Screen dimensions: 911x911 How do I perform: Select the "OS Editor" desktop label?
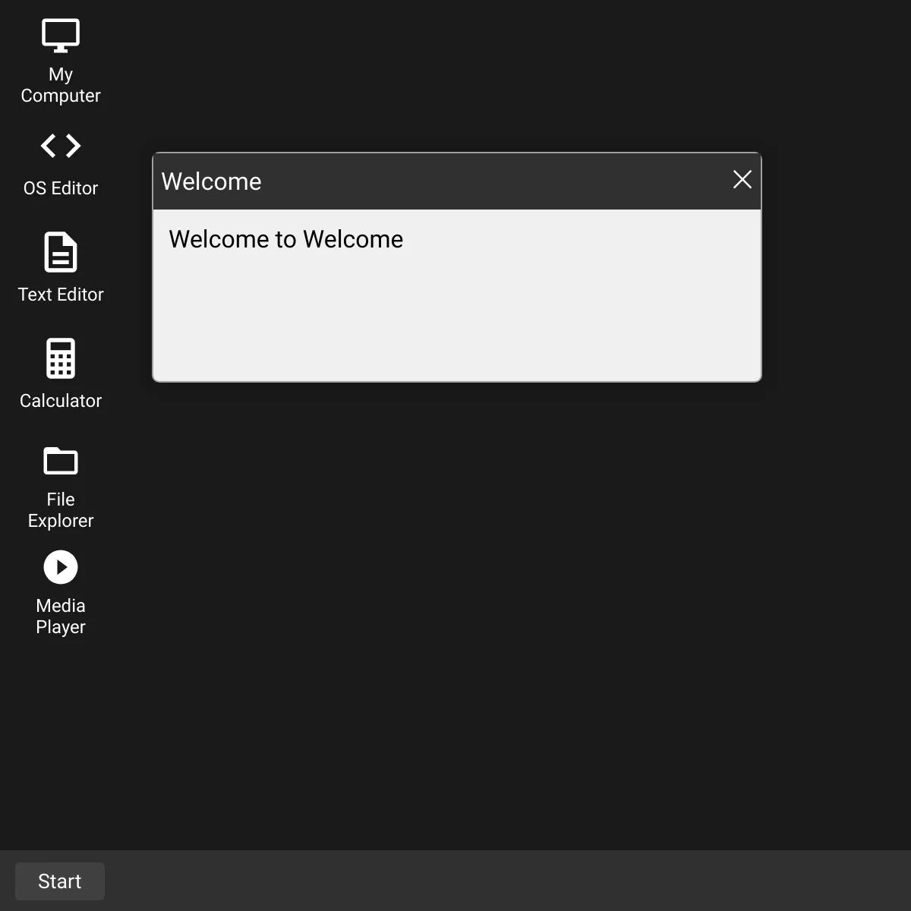click(61, 188)
